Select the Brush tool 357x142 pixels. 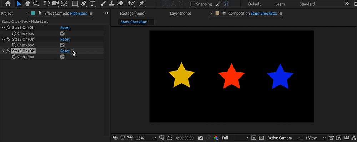coord(103,4)
